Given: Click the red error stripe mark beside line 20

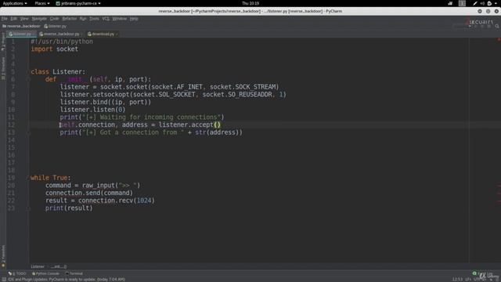Looking at the screenshot, I should point(499,186).
